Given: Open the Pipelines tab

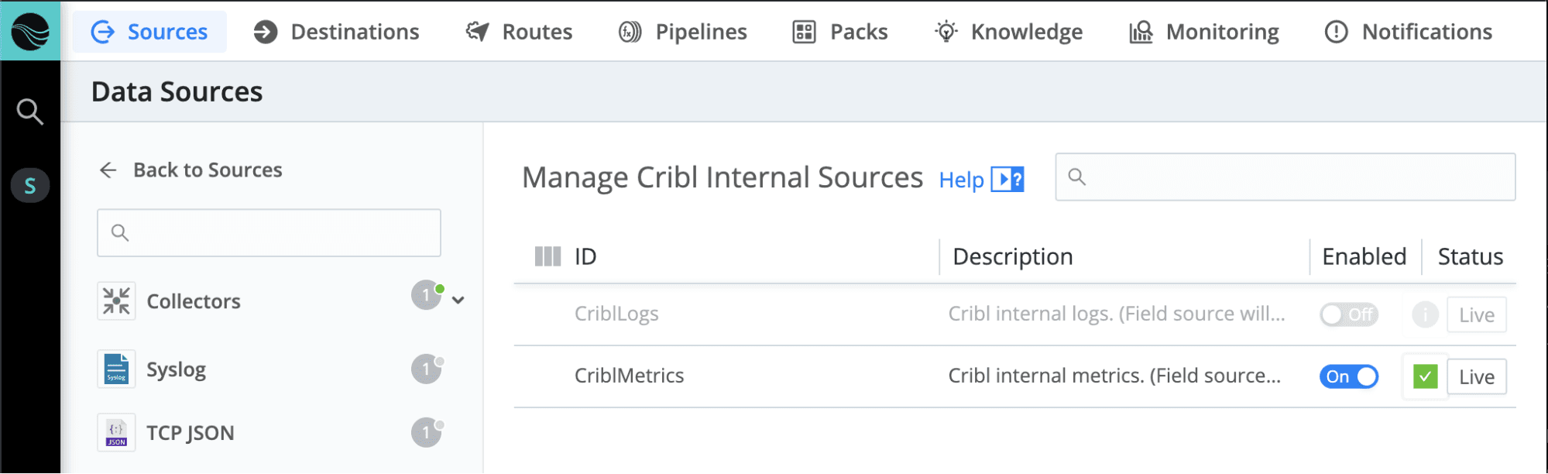Looking at the screenshot, I should 683,32.
